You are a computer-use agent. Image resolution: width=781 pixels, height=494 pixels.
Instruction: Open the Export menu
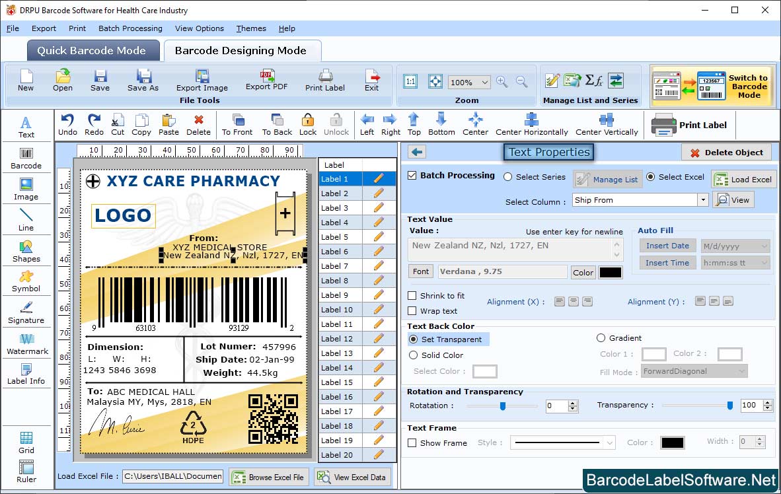pos(44,28)
